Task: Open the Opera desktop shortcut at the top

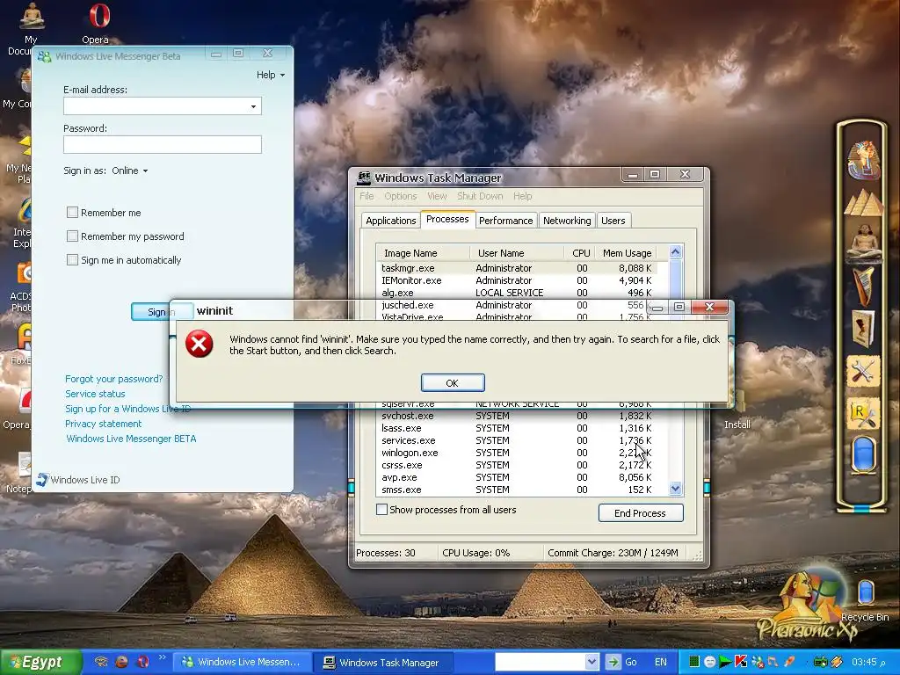Action: pyautogui.click(x=98, y=23)
